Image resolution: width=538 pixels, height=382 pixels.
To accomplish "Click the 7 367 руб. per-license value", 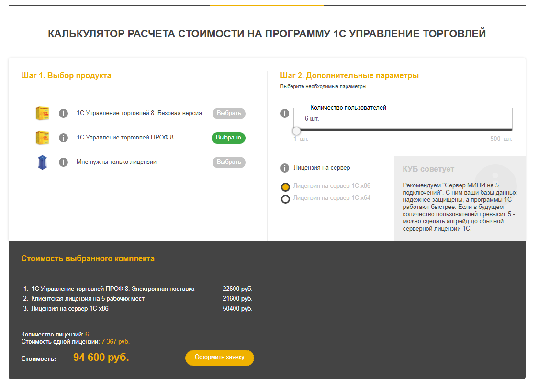I will (x=116, y=342).
